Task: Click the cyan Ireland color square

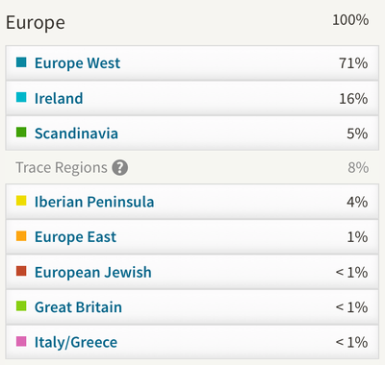Action: (x=21, y=97)
